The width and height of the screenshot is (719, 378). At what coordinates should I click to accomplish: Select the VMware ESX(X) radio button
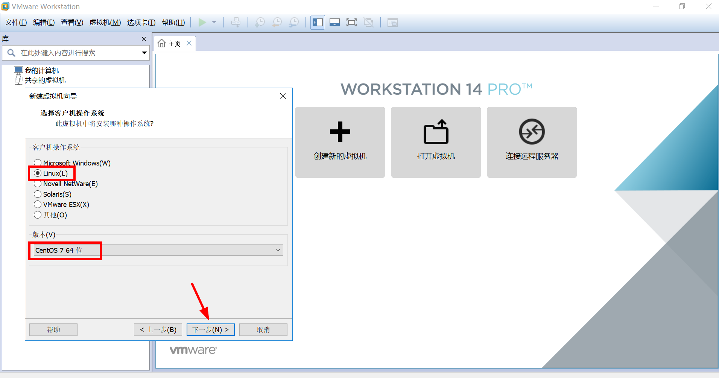click(x=38, y=204)
